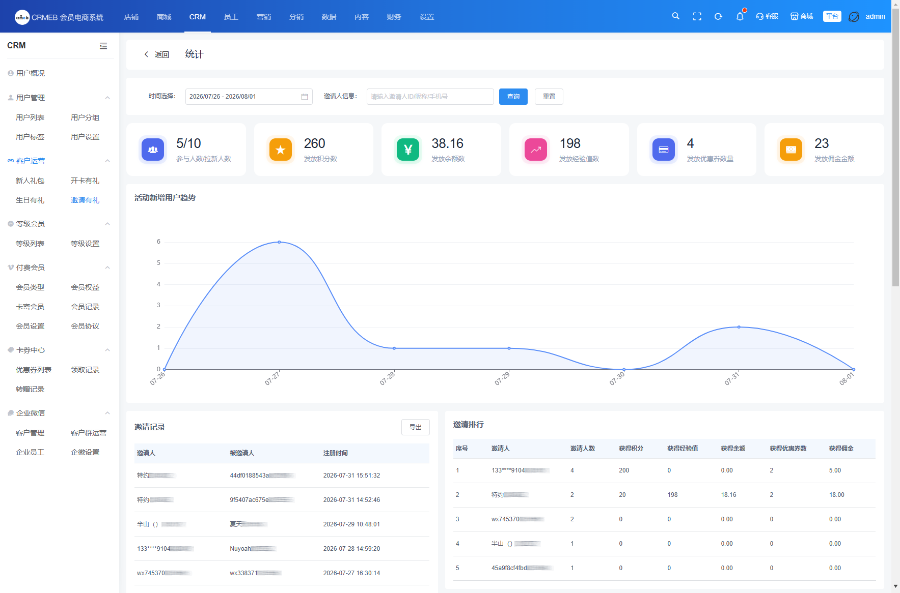The height and width of the screenshot is (593, 900).
Task: Click the calendar icon in date picker
Action: (x=305, y=97)
